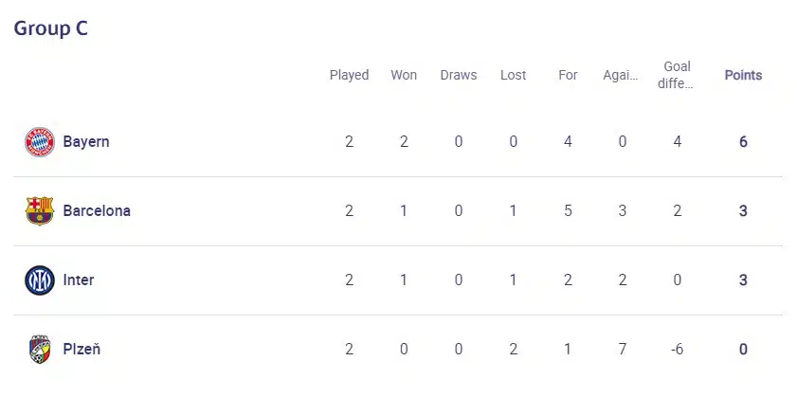
Task: Click the truncated Against column header
Action: tap(621, 75)
